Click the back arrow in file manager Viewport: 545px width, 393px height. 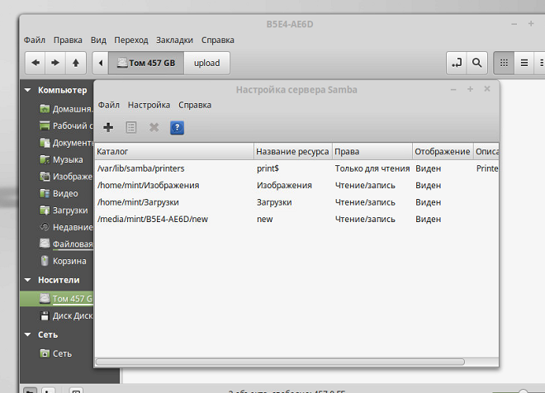point(36,63)
